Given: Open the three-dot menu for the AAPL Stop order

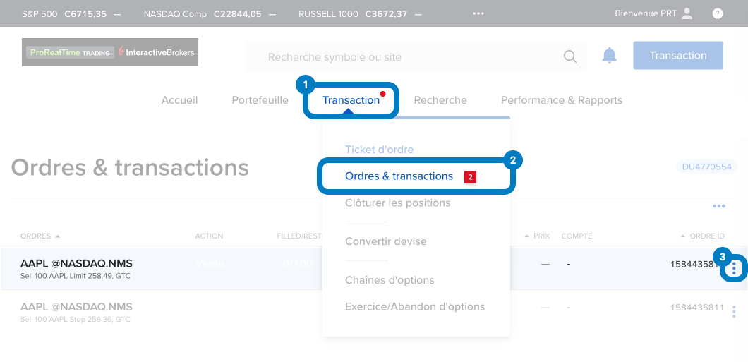Looking at the screenshot, I should pos(735,311).
